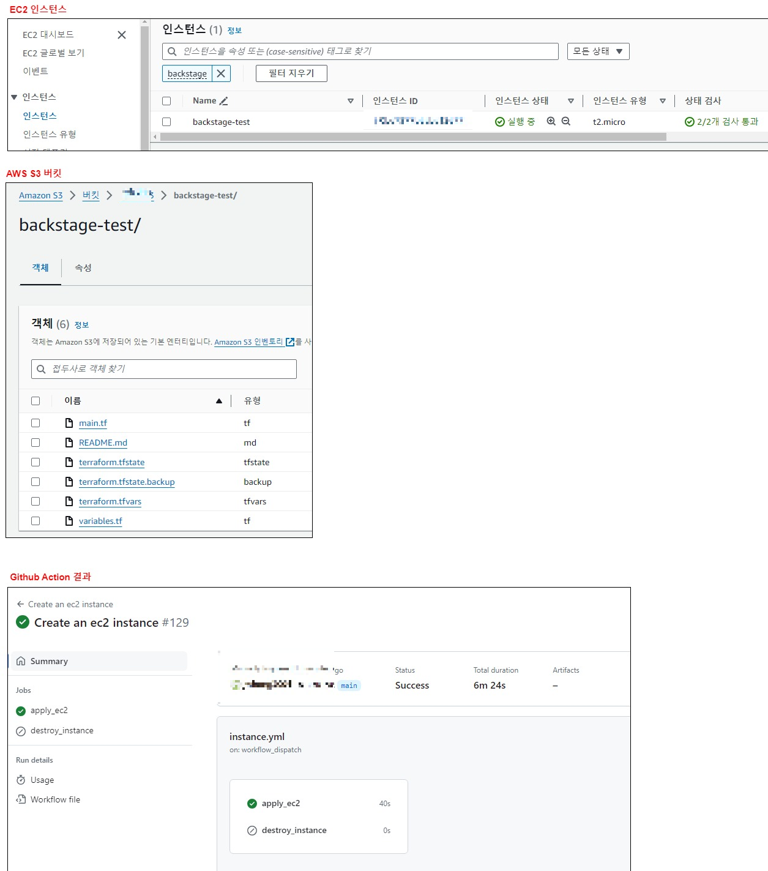Screen dimensions: 768x871
Task: Close the EC2 sidebar with X icon
Action: [122, 35]
